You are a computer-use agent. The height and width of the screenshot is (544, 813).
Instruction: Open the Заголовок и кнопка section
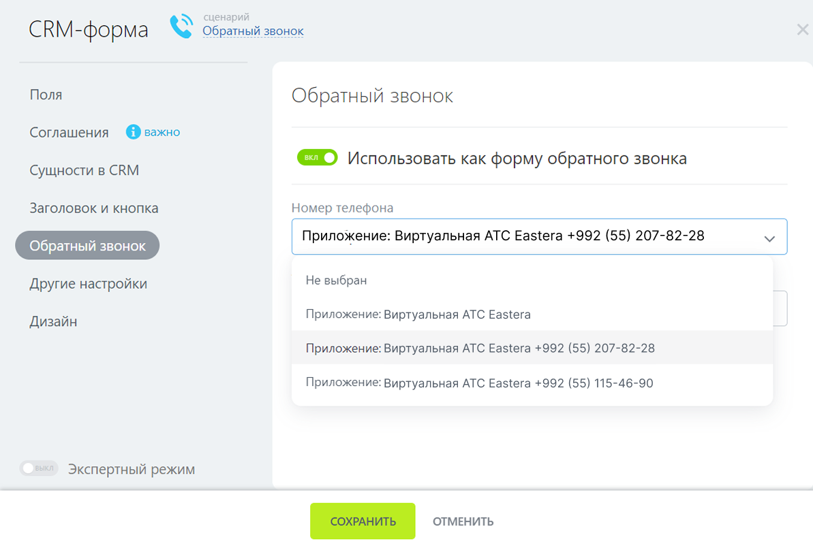pos(93,208)
